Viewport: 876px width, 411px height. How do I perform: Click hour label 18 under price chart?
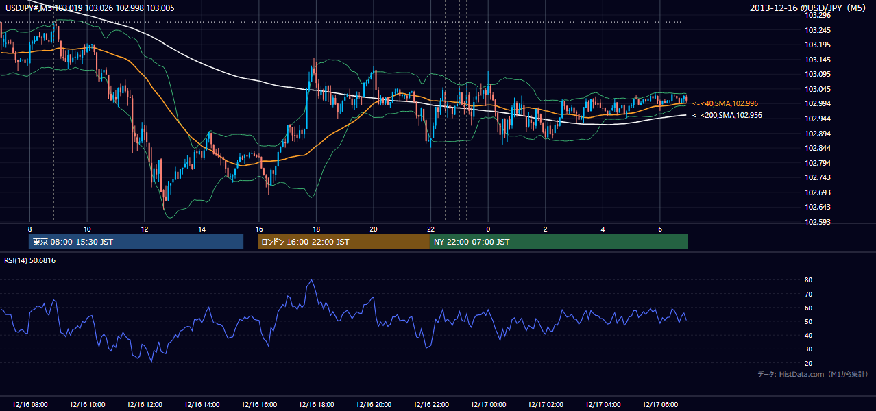pyautogui.click(x=316, y=229)
